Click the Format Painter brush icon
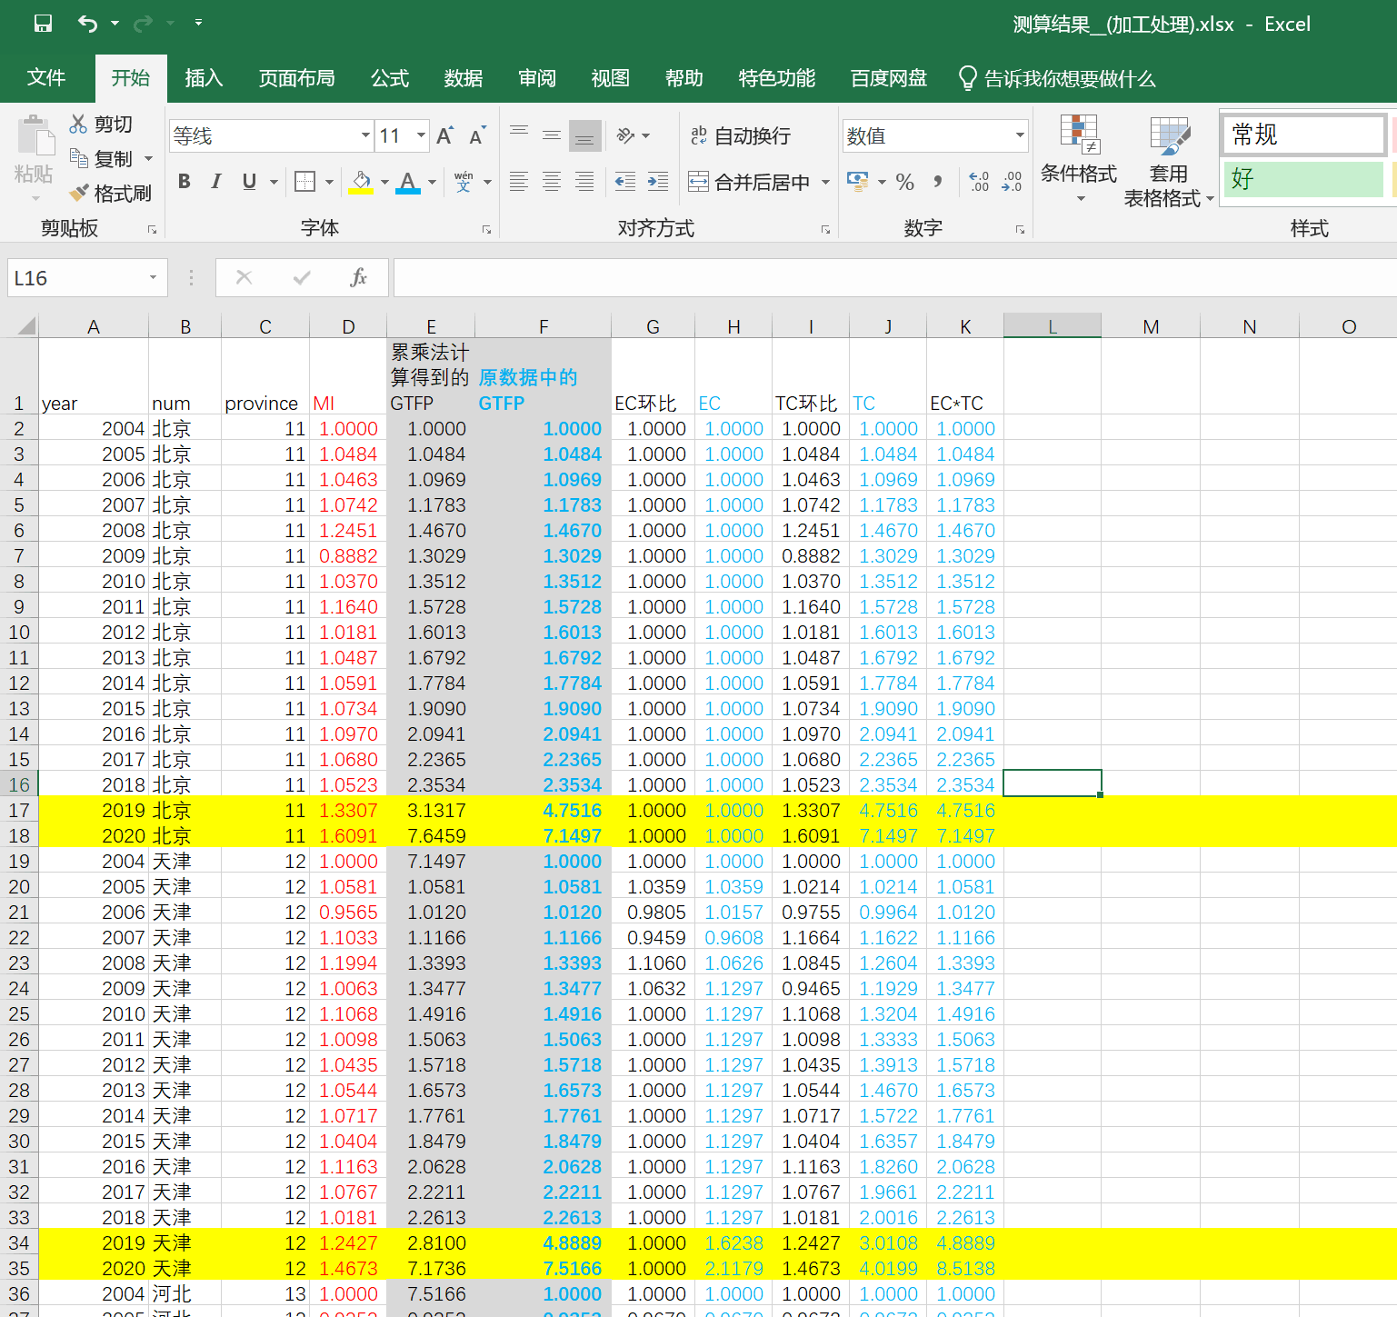The image size is (1397, 1317). click(x=80, y=193)
